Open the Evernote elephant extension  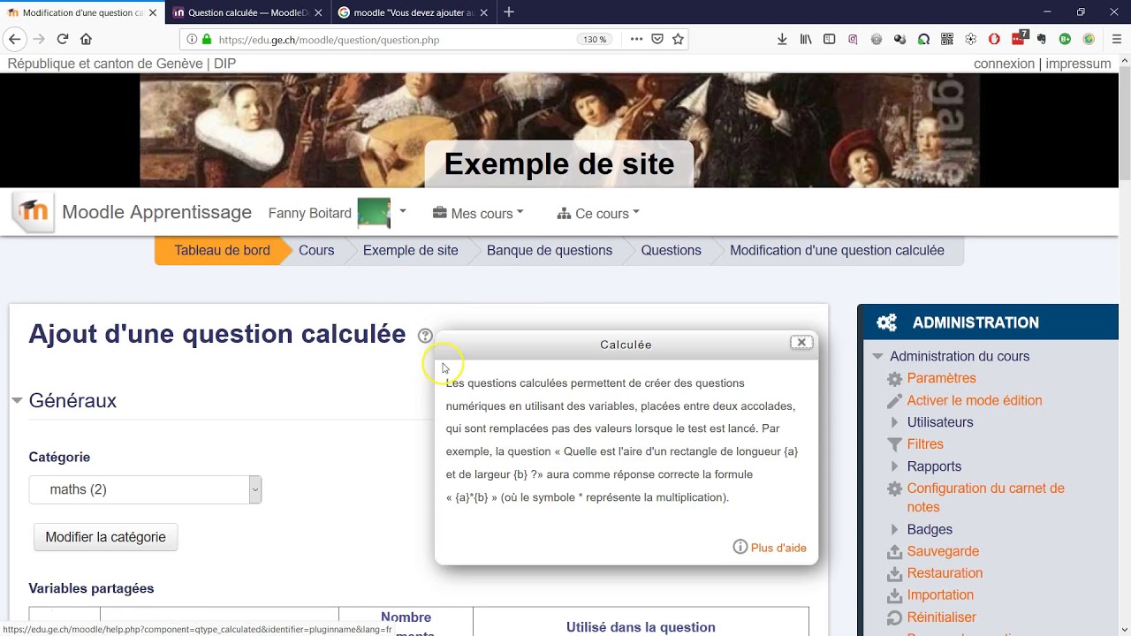click(x=1041, y=39)
